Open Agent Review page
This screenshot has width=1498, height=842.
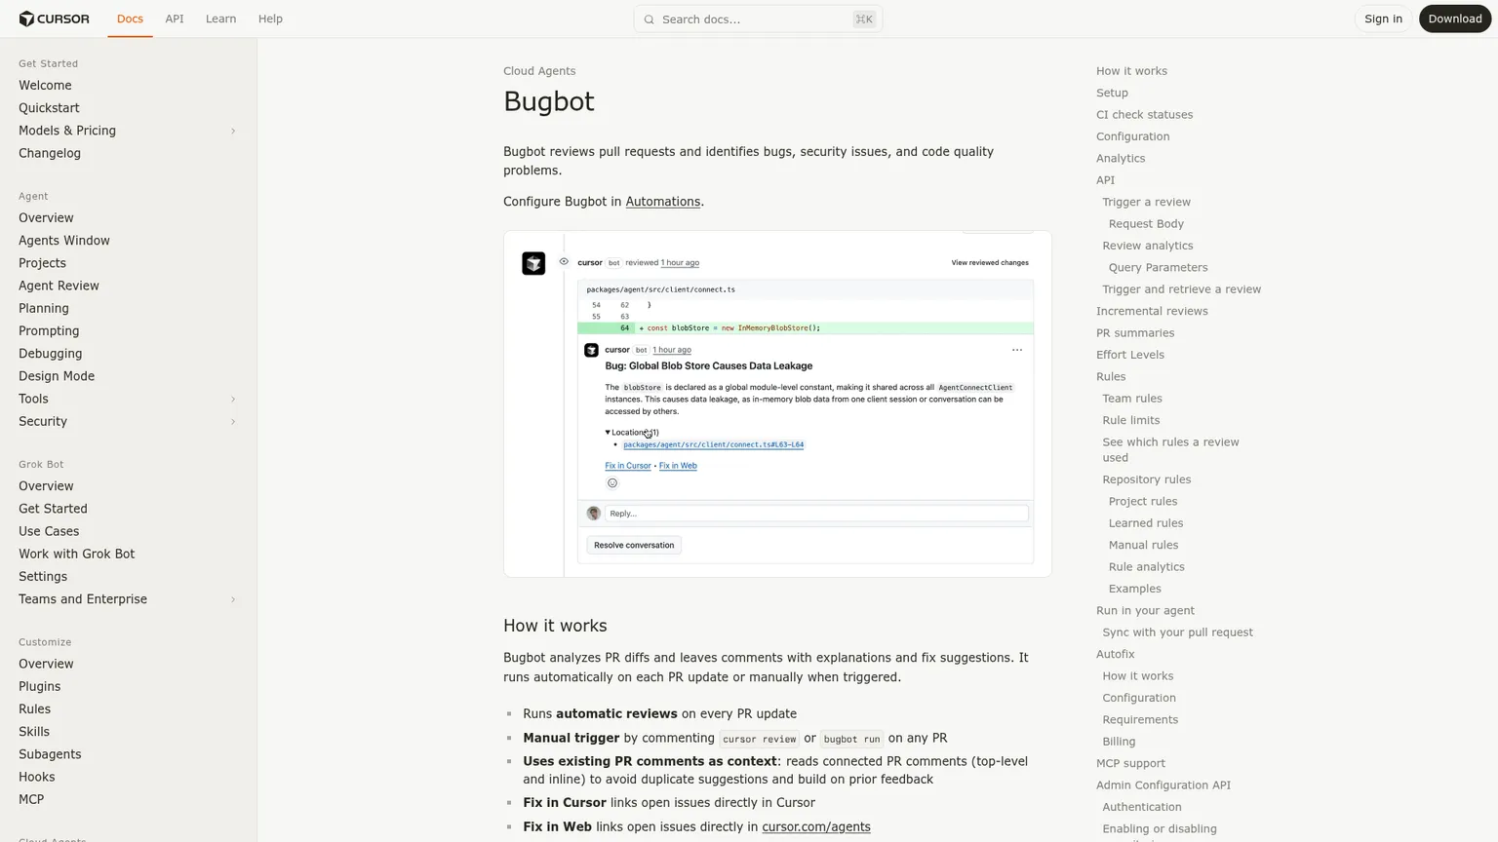point(59,286)
